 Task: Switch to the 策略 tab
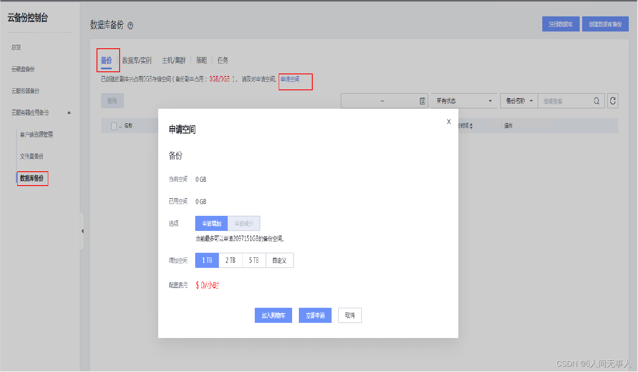201,60
